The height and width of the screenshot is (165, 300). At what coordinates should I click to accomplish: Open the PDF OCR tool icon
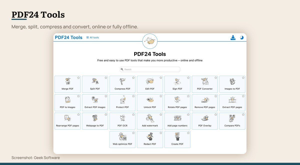point(122,118)
